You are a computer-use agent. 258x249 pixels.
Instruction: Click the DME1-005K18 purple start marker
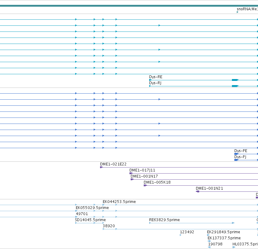point(145,186)
